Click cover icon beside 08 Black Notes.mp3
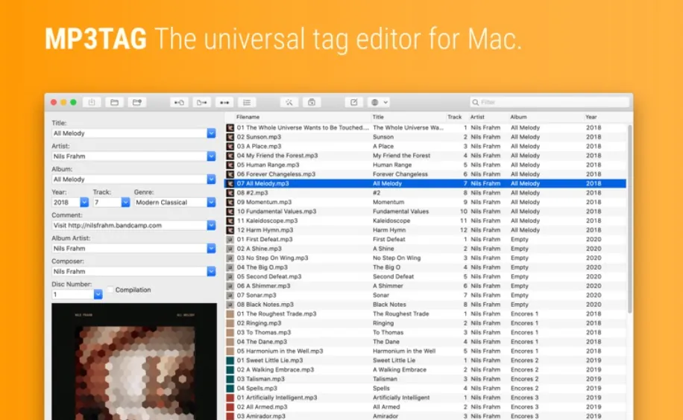Screen dimensions: 683x420 pyautogui.click(x=230, y=305)
